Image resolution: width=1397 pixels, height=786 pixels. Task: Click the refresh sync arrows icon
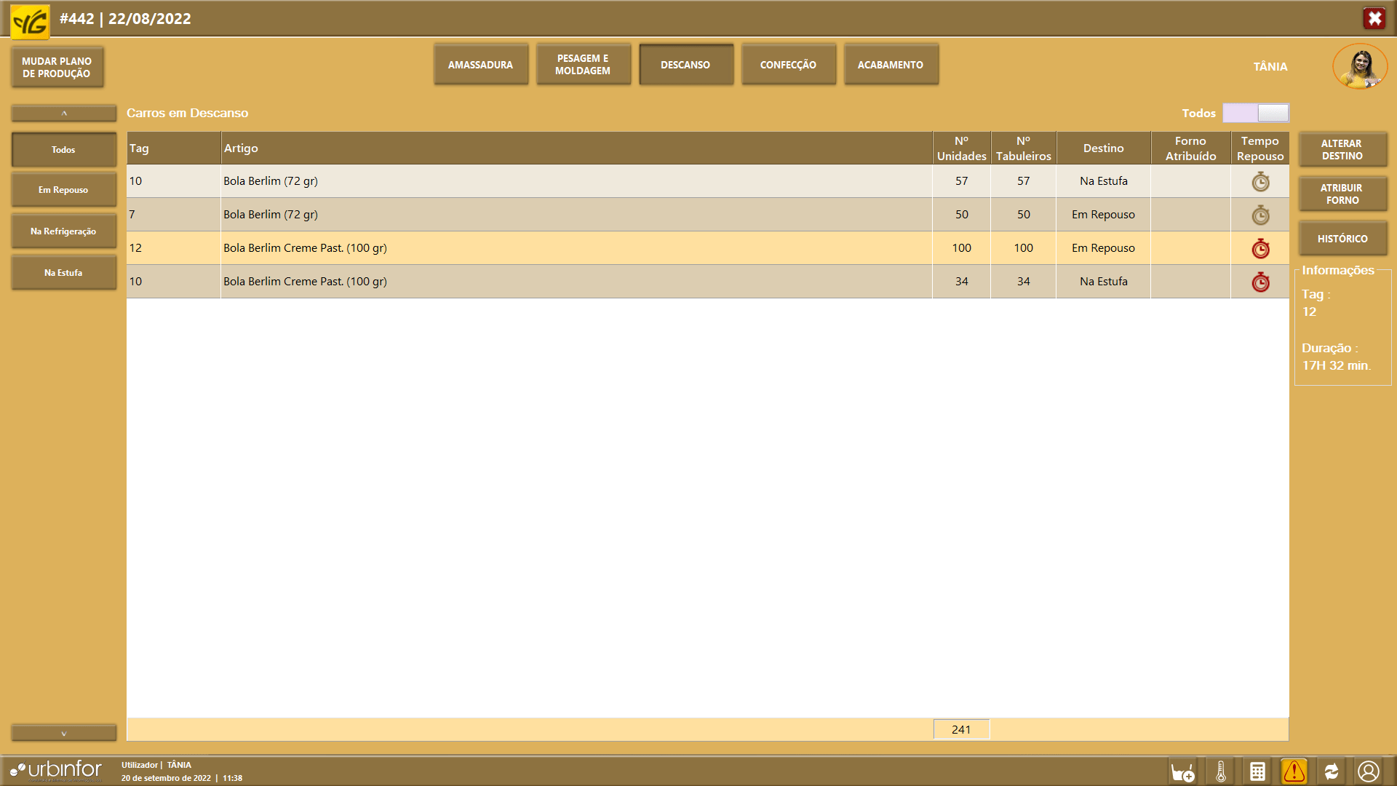click(x=1332, y=771)
